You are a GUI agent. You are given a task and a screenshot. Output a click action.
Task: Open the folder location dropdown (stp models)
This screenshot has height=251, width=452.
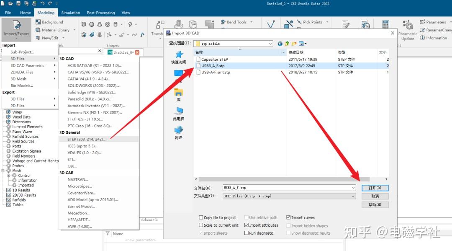pyautogui.click(x=270, y=44)
